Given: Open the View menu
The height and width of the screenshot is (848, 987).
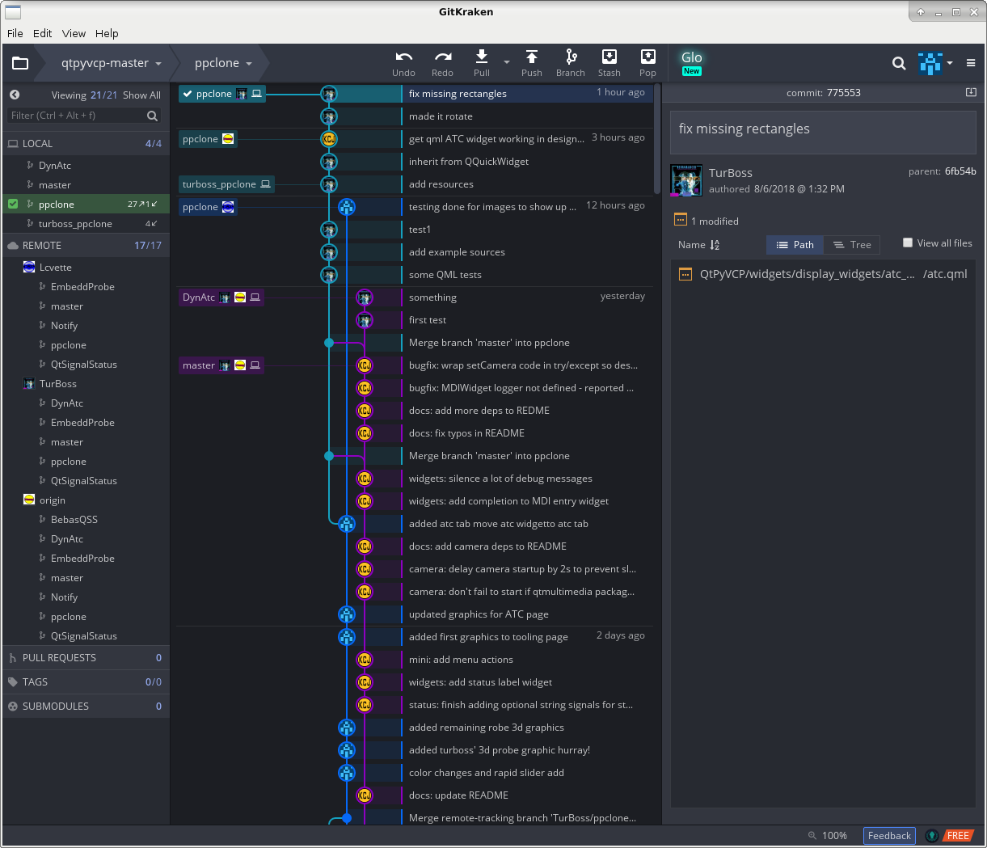Looking at the screenshot, I should pos(74,33).
